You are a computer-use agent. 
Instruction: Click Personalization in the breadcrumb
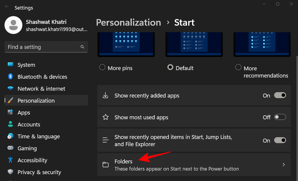coord(128,22)
